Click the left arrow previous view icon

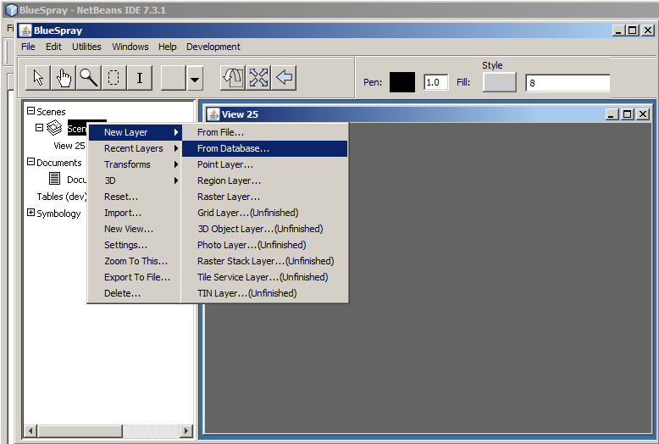pyautogui.click(x=285, y=78)
